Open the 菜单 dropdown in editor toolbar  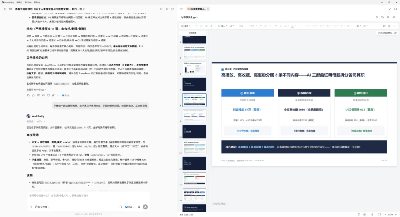click(186, 26)
